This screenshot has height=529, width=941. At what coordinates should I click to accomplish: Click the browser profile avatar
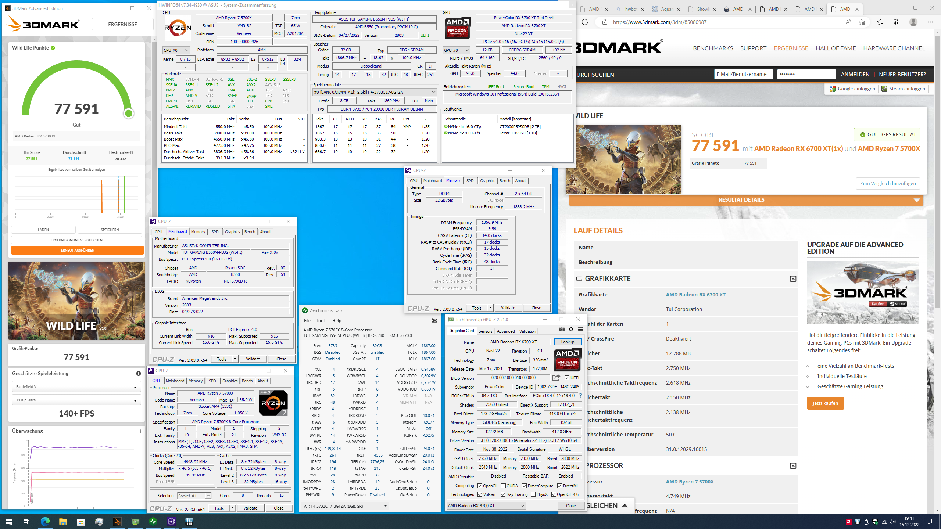913,22
